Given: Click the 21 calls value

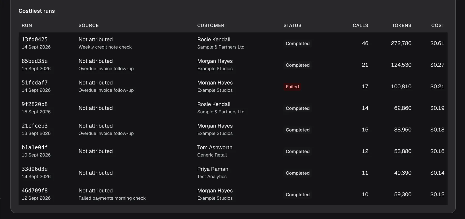Looking at the screenshot, I should click(x=365, y=65).
